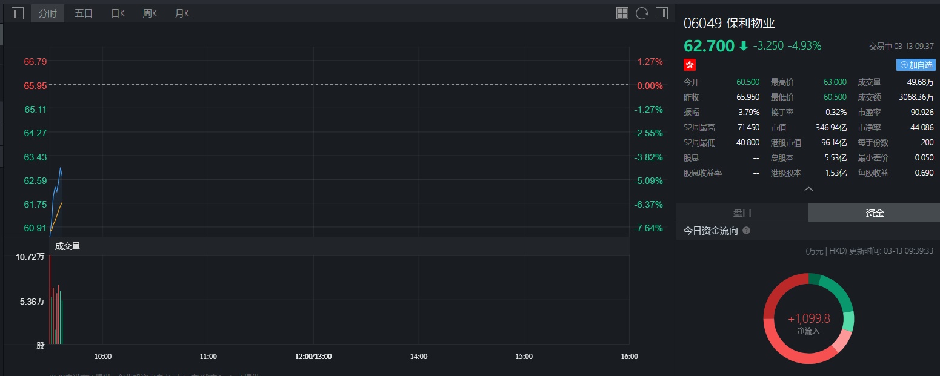The image size is (940, 376).
Task: Click the 市净率 value 44.086
Action: pos(922,127)
